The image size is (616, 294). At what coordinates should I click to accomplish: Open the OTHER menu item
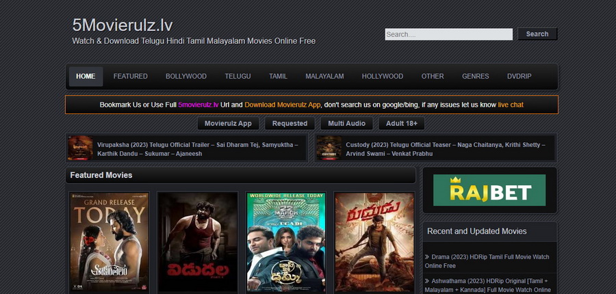click(x=433, y=76)
